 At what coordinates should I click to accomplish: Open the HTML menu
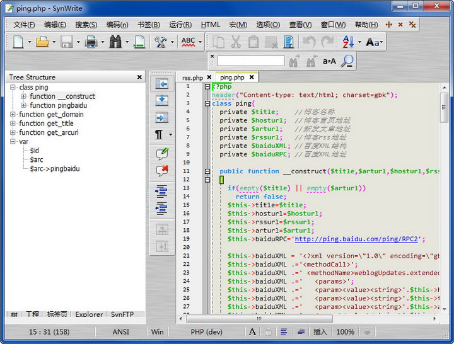coord(211,25)
